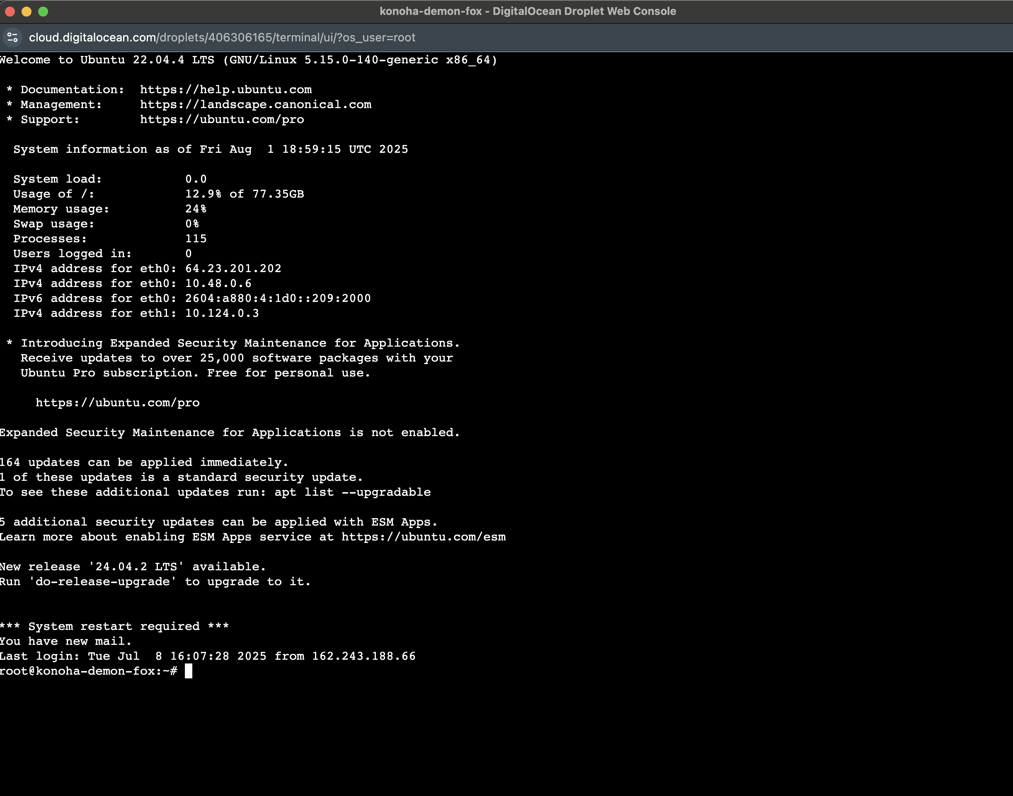Select '12.9% of 77.35GB' disk usage
The height and width of the screenshot is (796, 1013).
[245, 194]
